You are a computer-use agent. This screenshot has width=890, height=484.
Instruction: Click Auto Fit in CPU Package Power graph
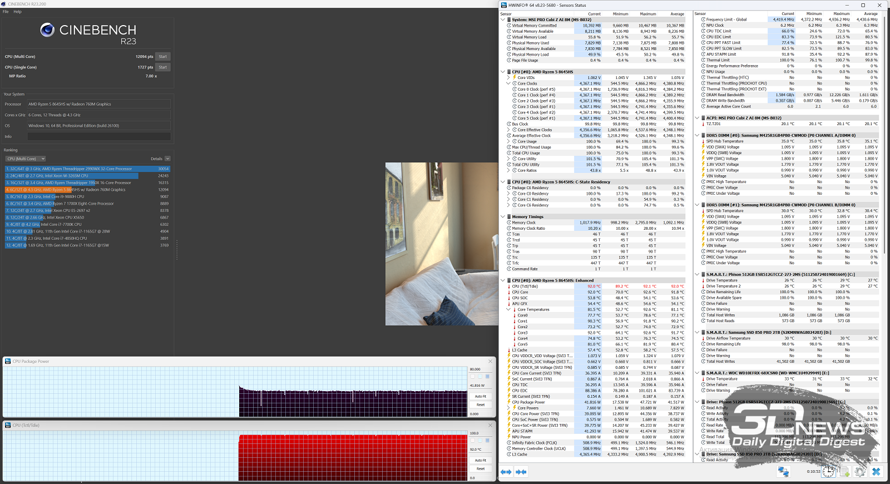[x=481, y=396]
